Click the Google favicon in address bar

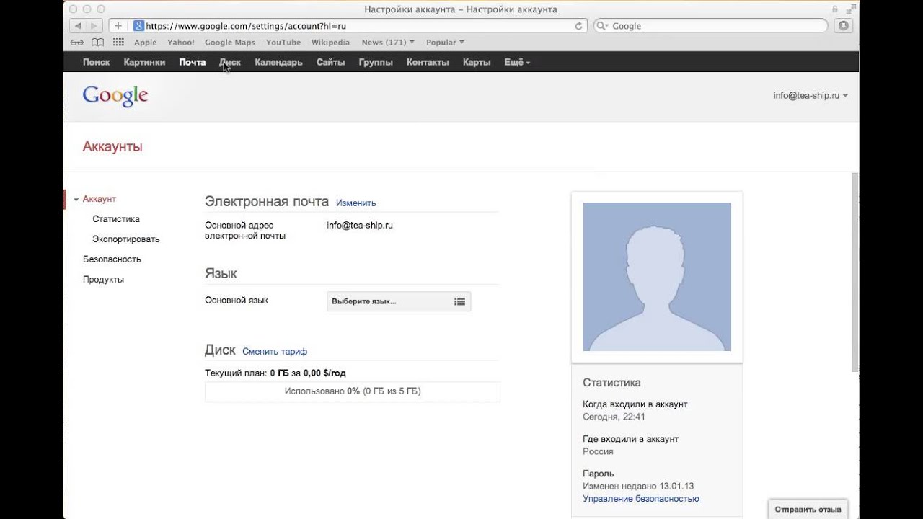tap(139, 26)
